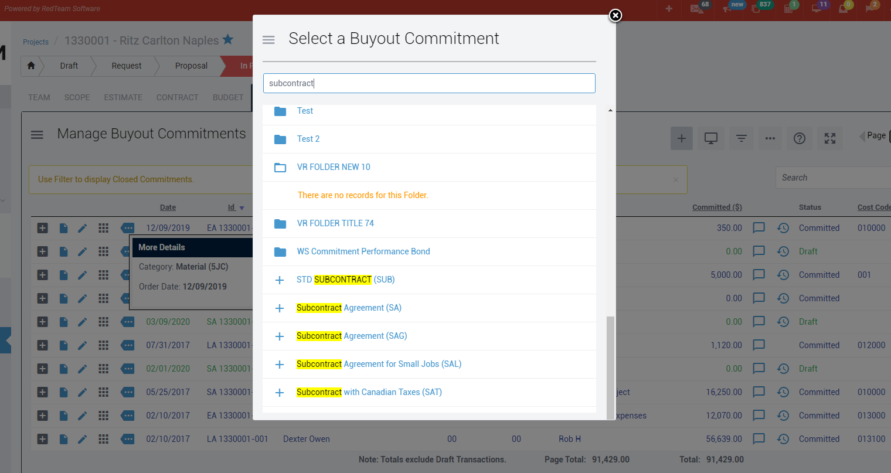Switch to the CONTRACT tab
This screenshot has height=473, width=891.
coord(177,97)
